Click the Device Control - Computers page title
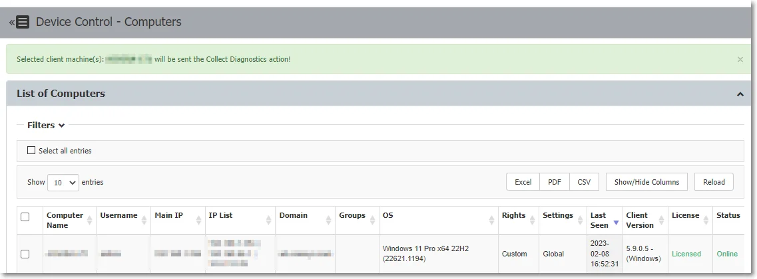This screenshot has height=279, width=757. 109,22
